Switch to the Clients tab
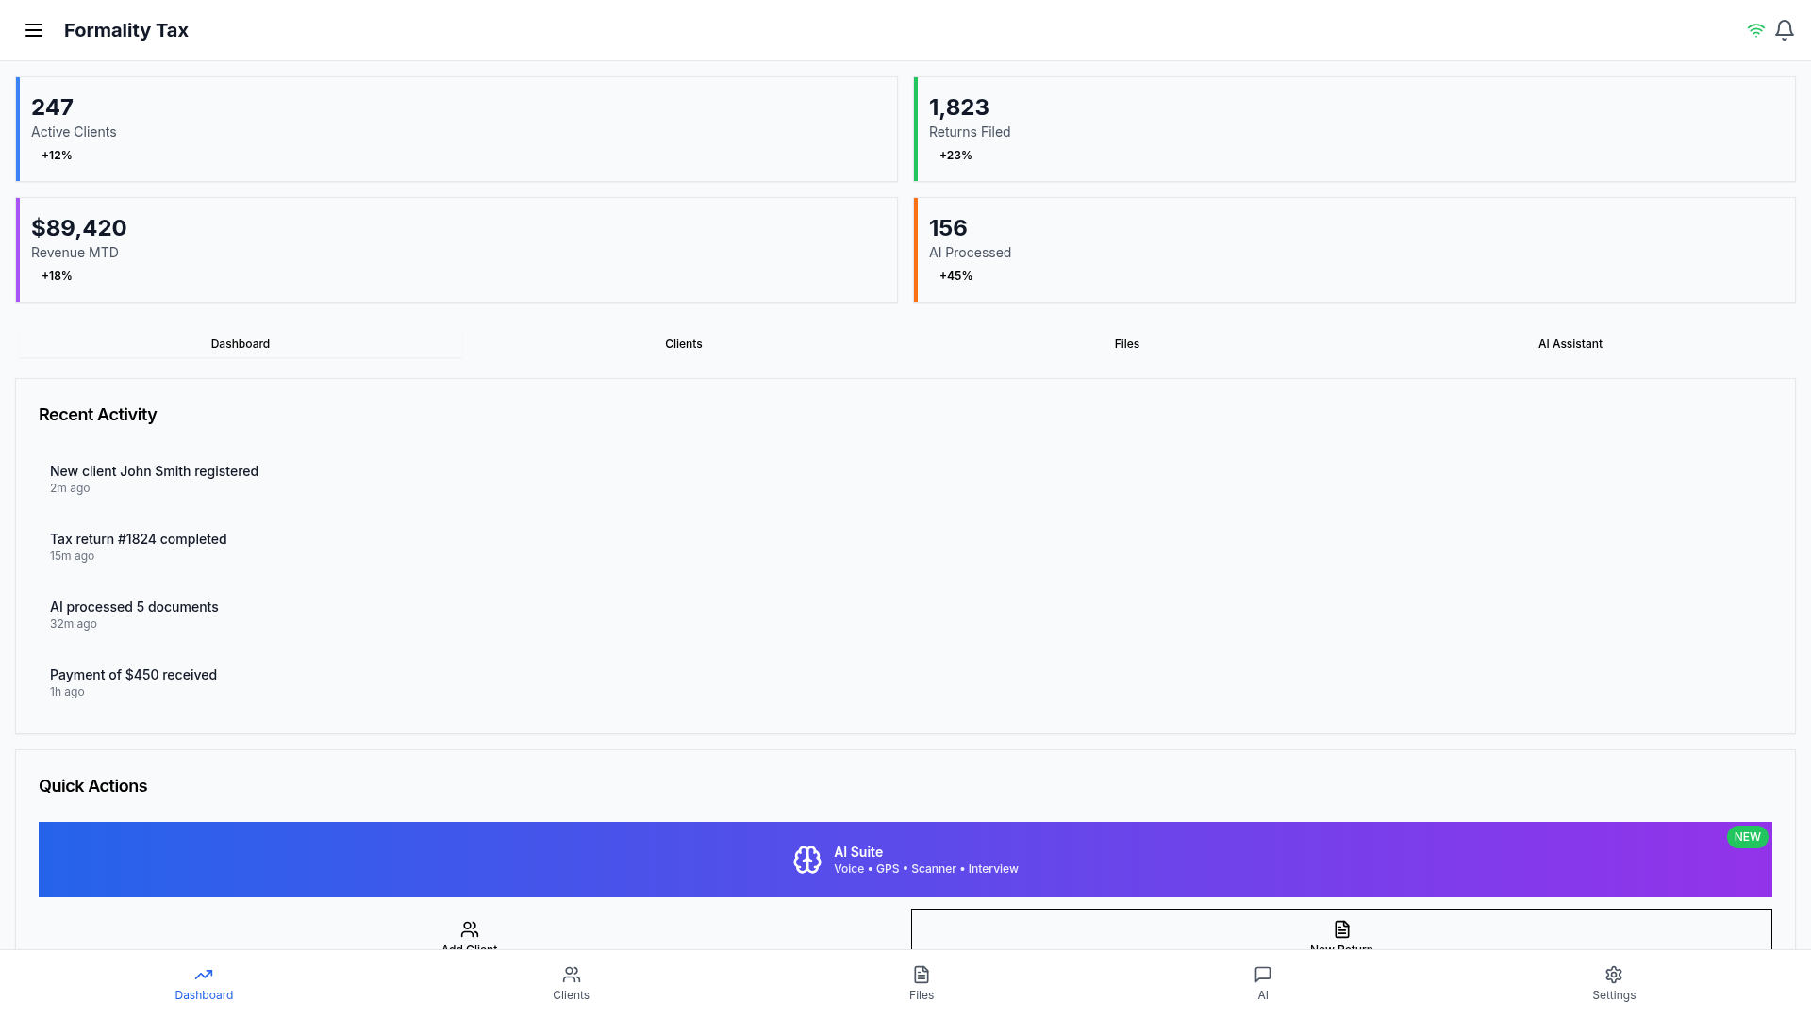Viewport: 1811px width, 1018px height. coord(683,344)
